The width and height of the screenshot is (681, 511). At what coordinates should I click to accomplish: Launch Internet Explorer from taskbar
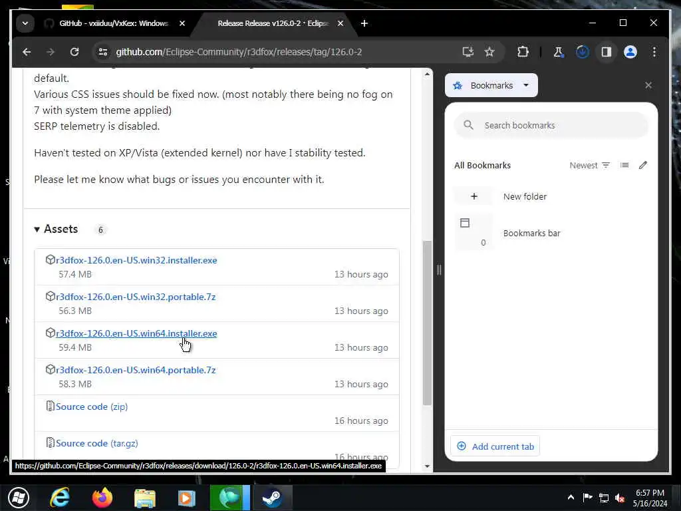[59, 498]
